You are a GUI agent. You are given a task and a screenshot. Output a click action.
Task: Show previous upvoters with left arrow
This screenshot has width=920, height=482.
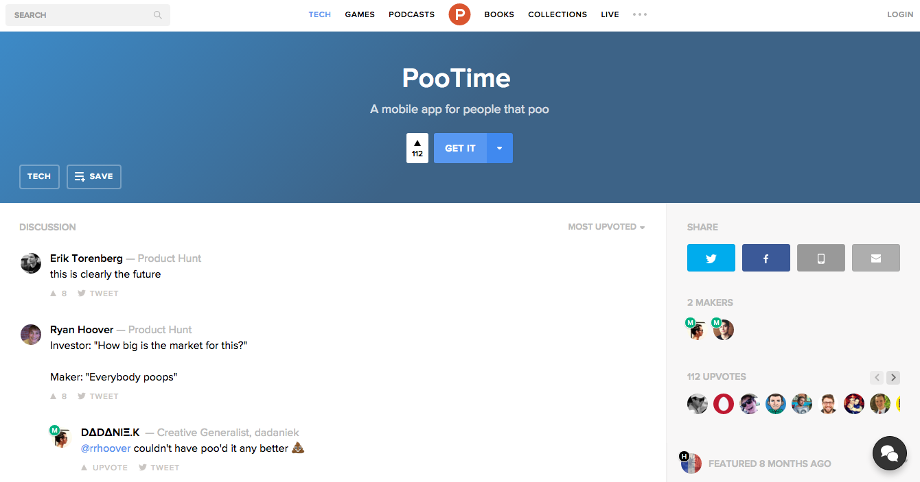click(x=877, y=377)
